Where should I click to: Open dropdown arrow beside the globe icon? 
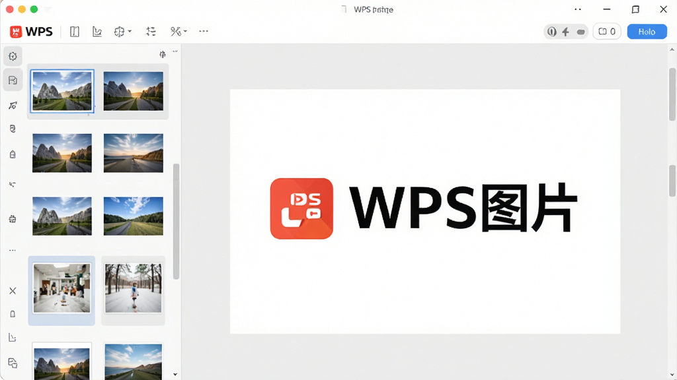pos(130,31)
